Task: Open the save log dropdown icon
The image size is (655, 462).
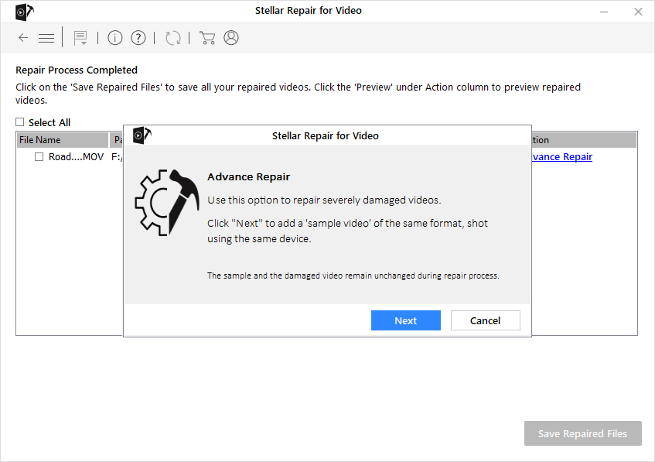Action: (x=80, y=38)
